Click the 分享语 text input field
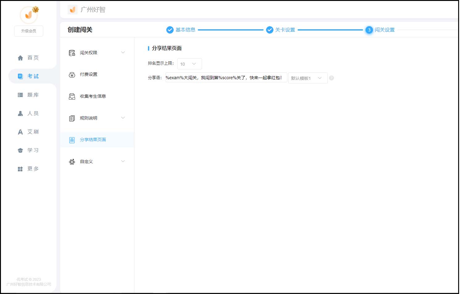460x294 pixels. [x=226, y=78]
